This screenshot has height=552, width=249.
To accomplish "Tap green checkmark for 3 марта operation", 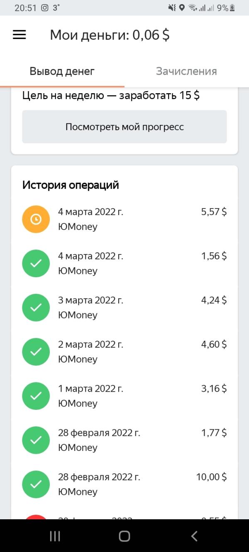I will point(36,307).
